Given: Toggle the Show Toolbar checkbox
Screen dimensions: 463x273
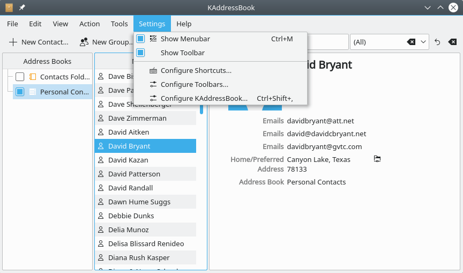Looking at the screenshot, I should click(x=140, y=53).
